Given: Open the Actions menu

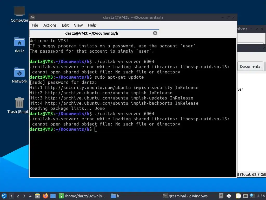Looking at the screenshot, I should [x=50, y=25].
